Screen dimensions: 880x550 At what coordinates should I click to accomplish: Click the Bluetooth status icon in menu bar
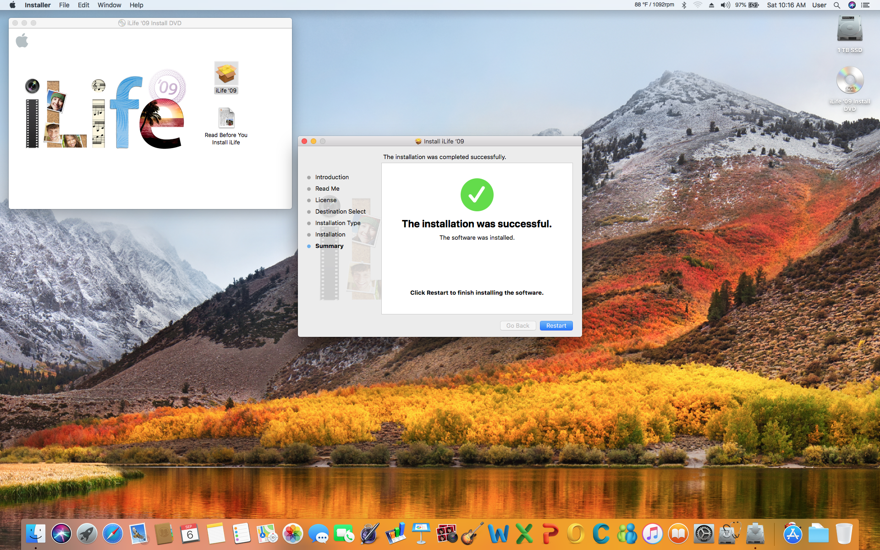684,5
